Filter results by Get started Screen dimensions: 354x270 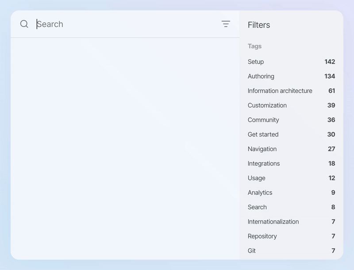263,135
